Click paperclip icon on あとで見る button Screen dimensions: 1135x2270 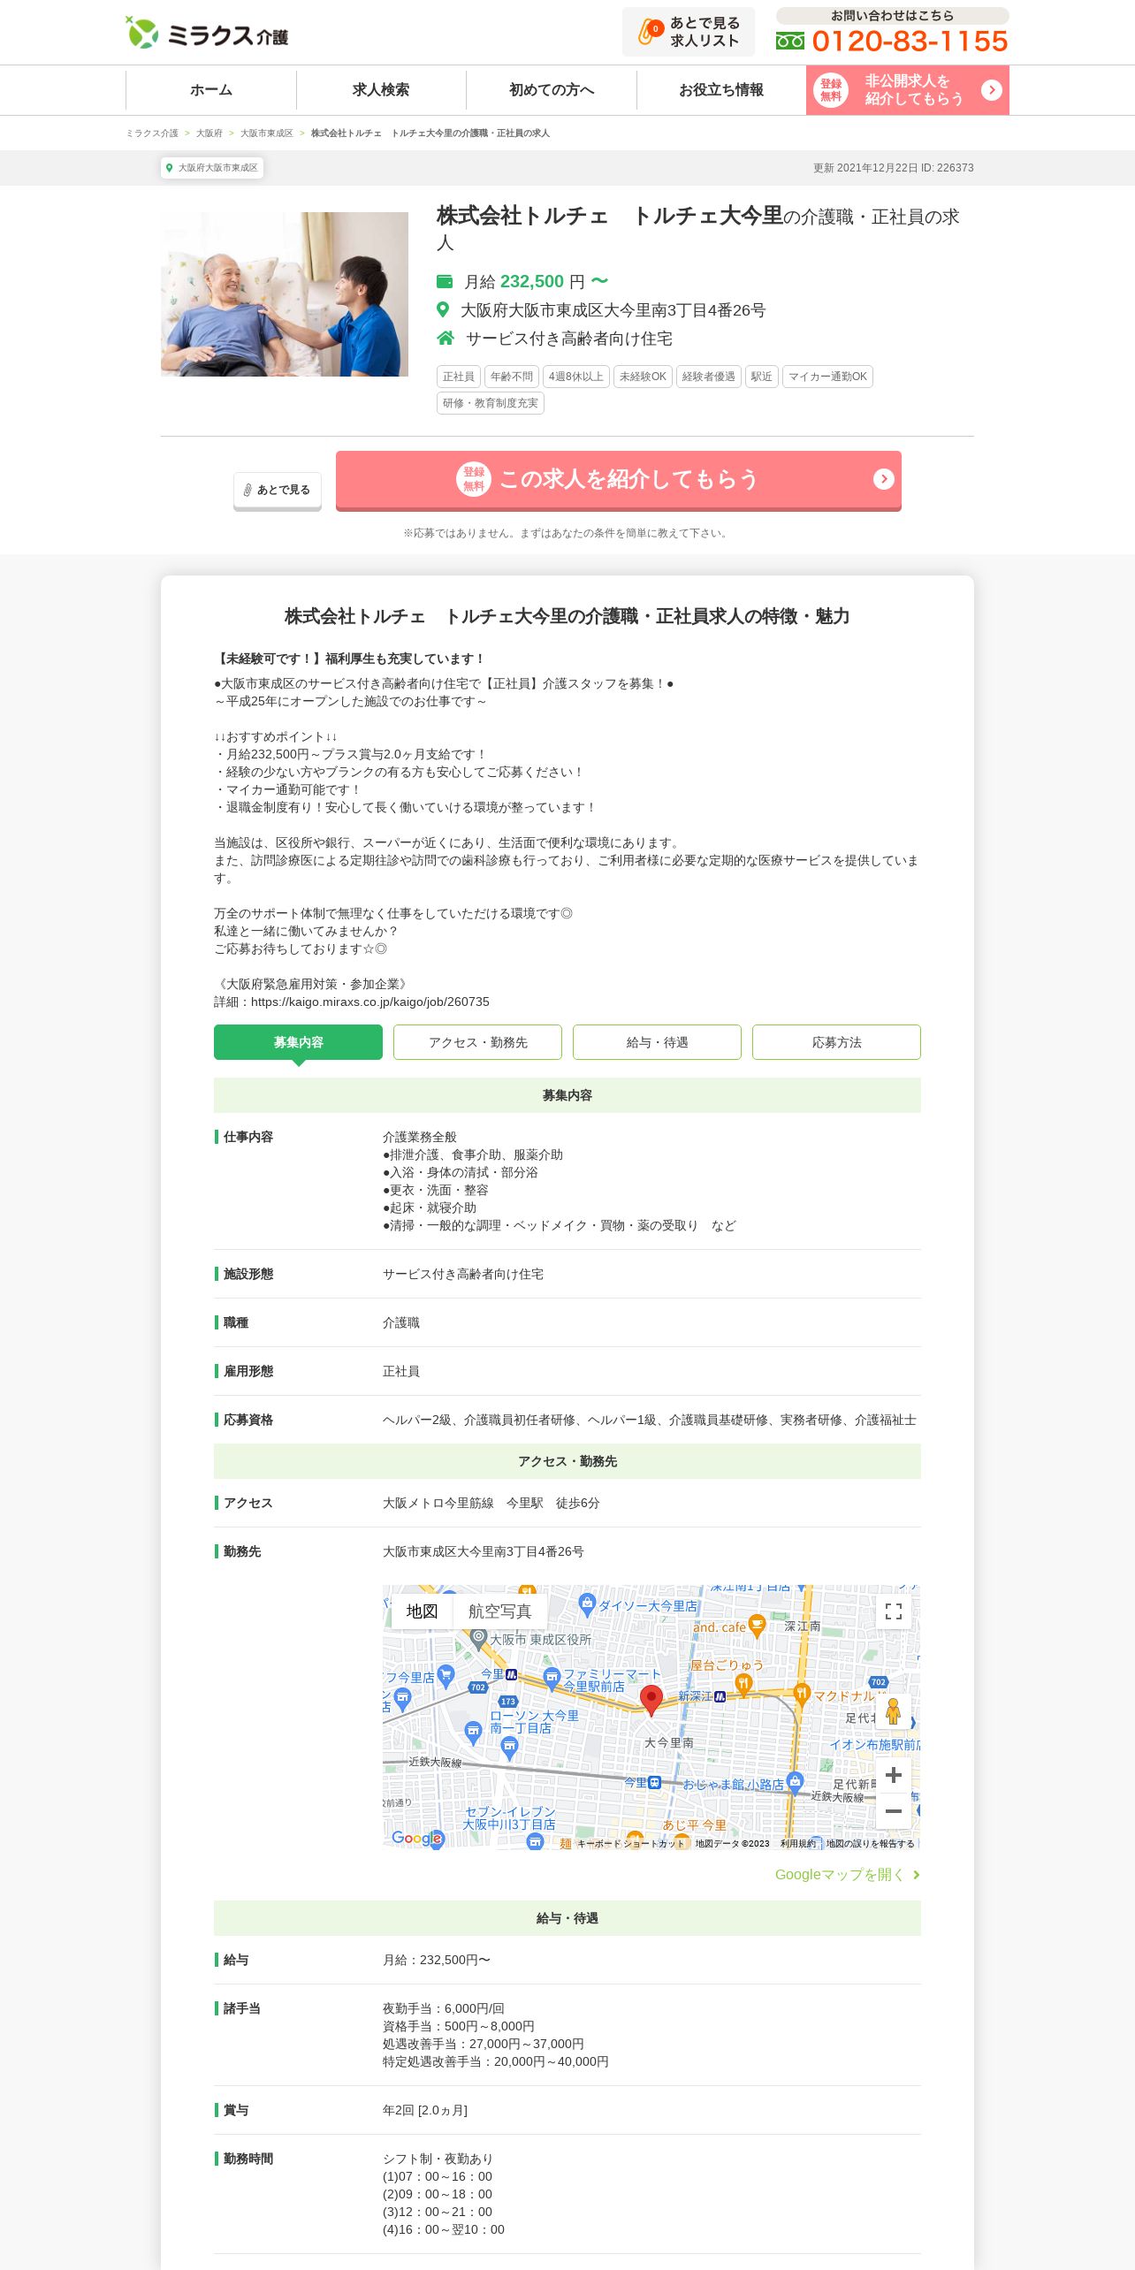pyautogui.click(x=248, y=490)
